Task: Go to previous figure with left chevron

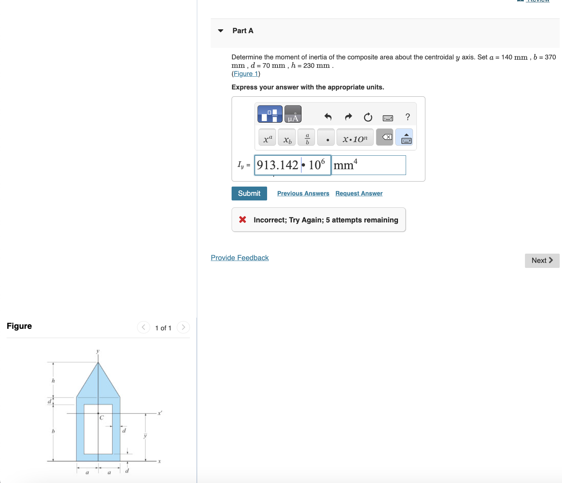Action: [x=143, y=327]
